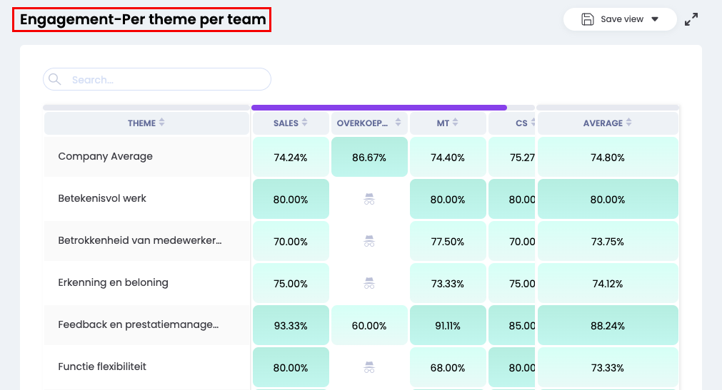The width and height of the screenshot is (722, 390).
Task: Click the Save view button
Action: pos(620,19)
